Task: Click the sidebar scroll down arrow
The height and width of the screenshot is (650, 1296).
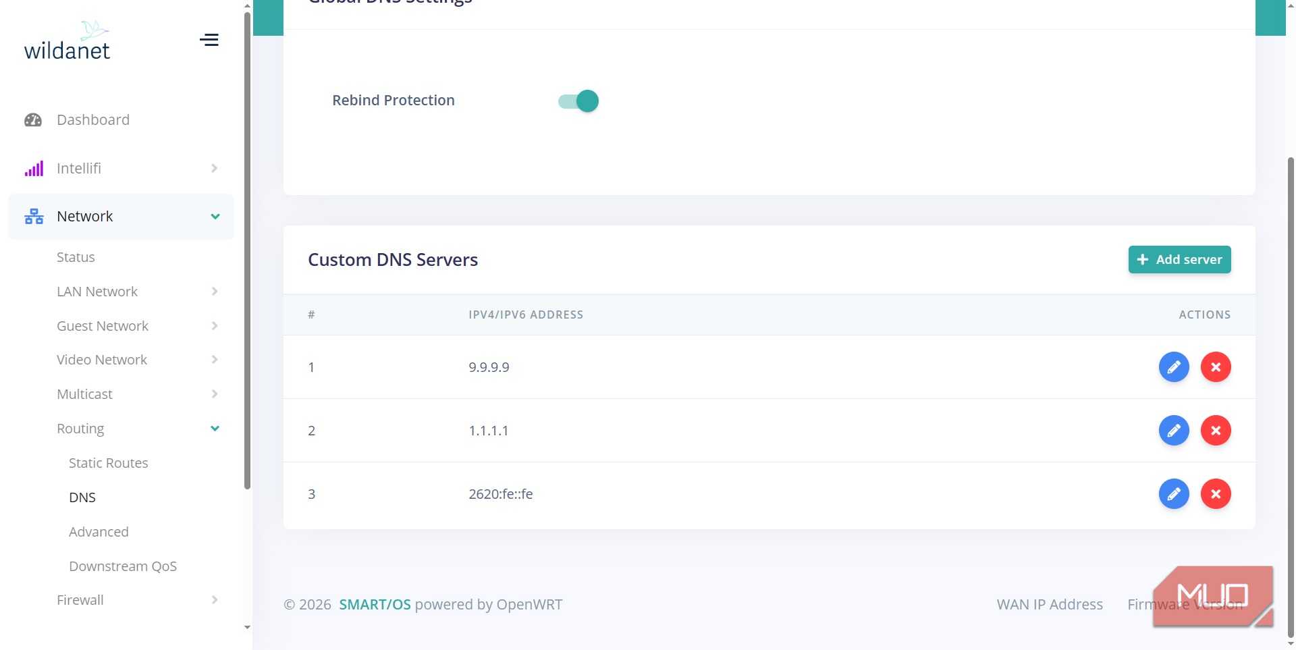Action: pos(247,628)
